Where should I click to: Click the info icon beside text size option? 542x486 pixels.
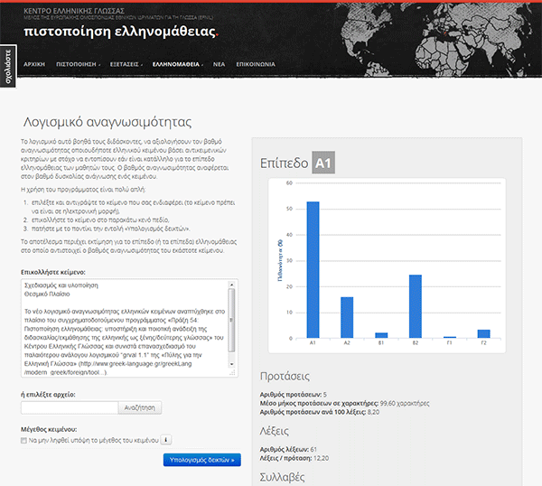click(x=166, y=440)
